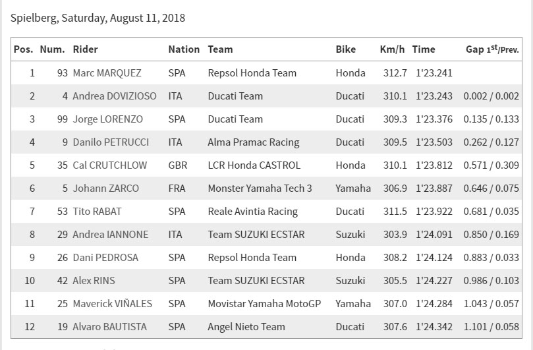Select the Andrea DOVIZIOSO rider name

coord(115,96)
